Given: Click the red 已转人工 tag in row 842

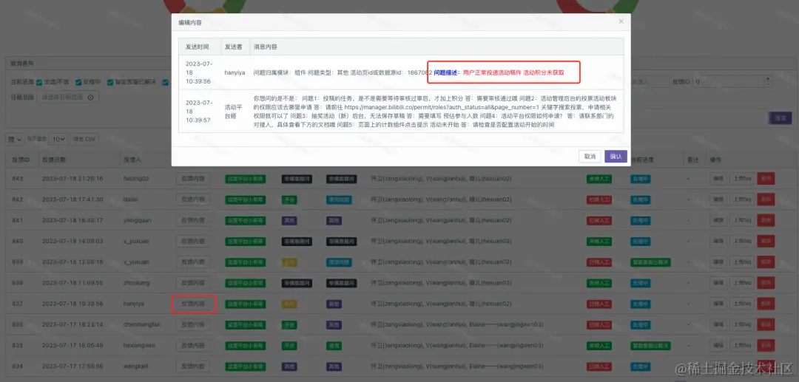Looking at the screenshot, I should click(x=599, y=200).
